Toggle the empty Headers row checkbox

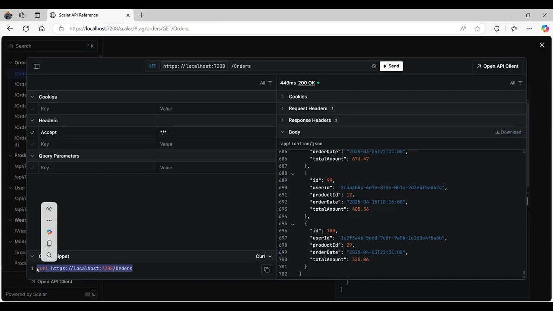pos(32,144)
